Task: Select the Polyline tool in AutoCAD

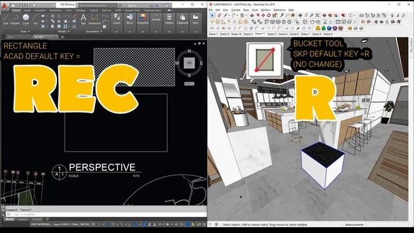Action: point(15,19)
